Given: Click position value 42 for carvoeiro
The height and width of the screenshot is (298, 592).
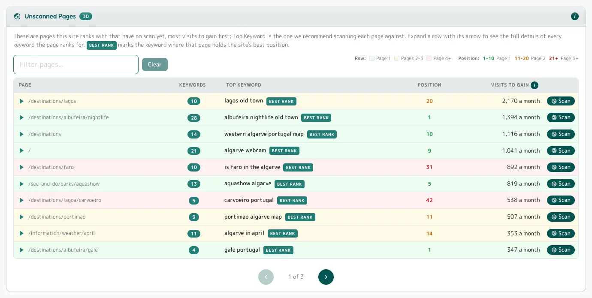Looking at the screenshot, I should click(x=429, y=200).
